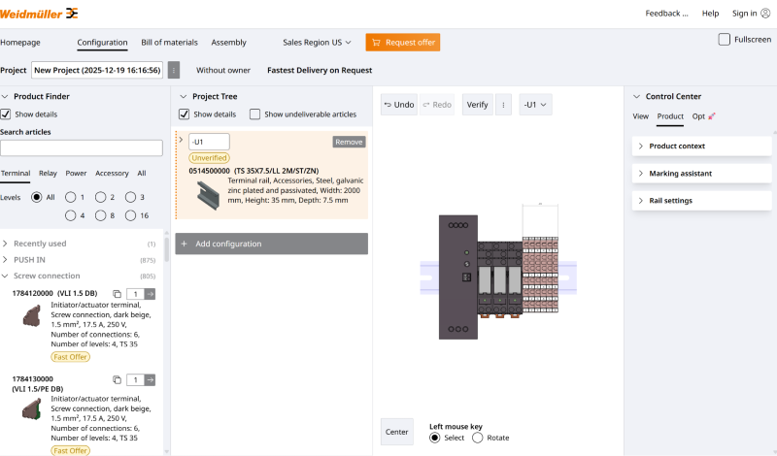Click the VLI 1.5/PE DB terminal thumbnail
This screenshot has width=777, height=456.
click(32, 409)
